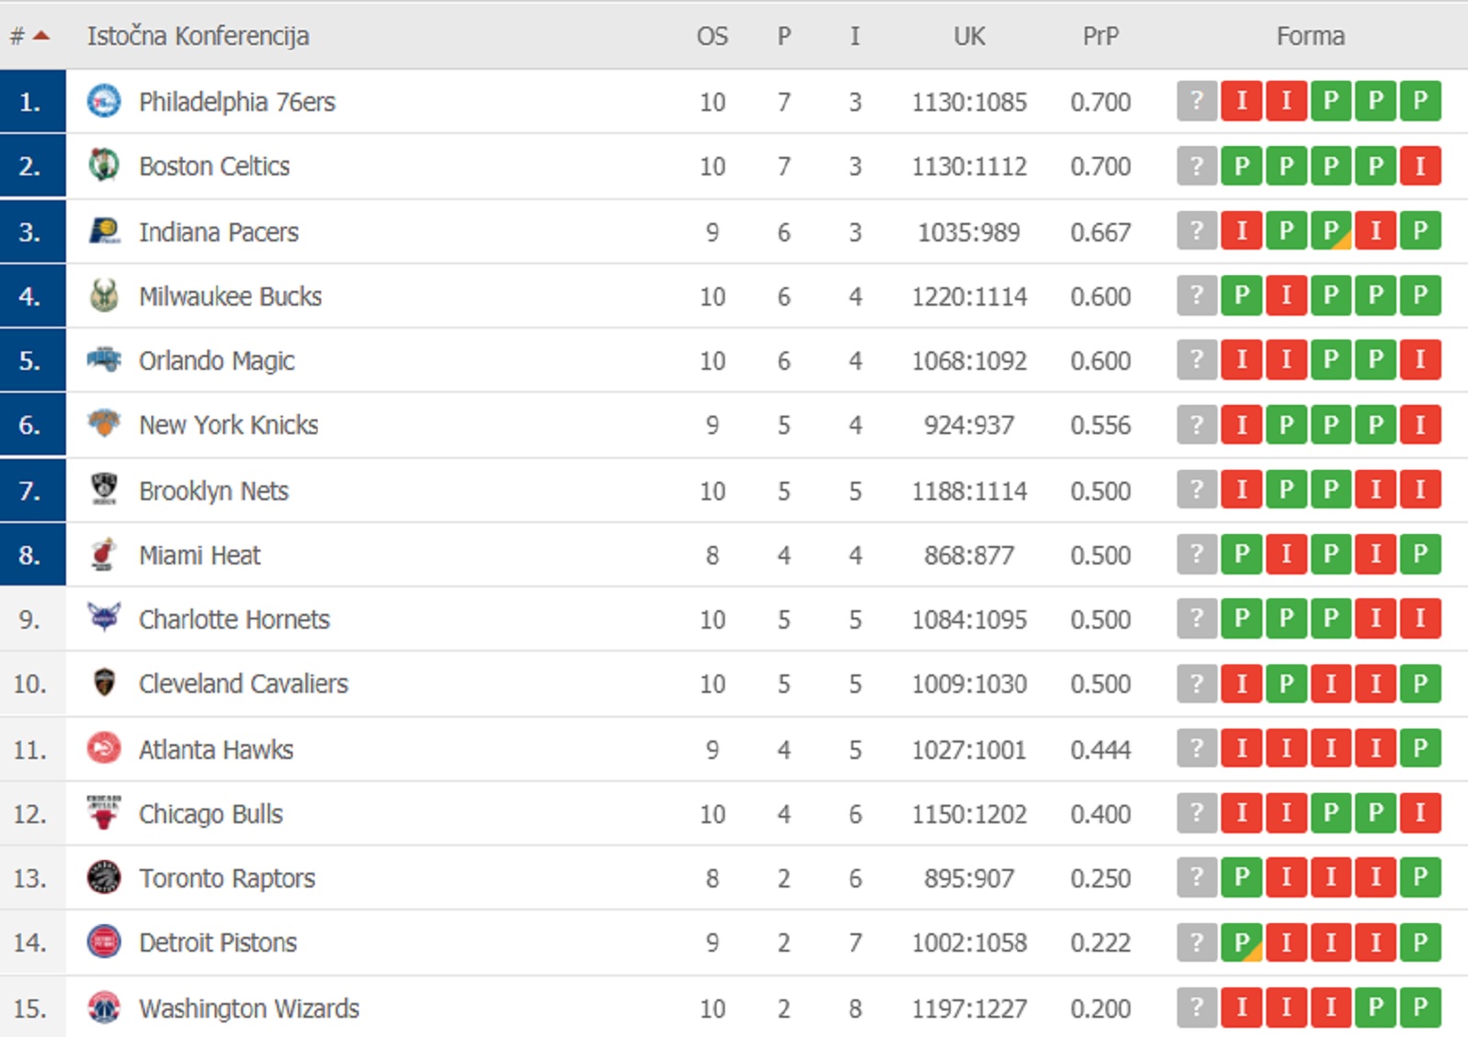Click the Boston Celtics logo icon
1468x1037 pixels.
[104, 165]
